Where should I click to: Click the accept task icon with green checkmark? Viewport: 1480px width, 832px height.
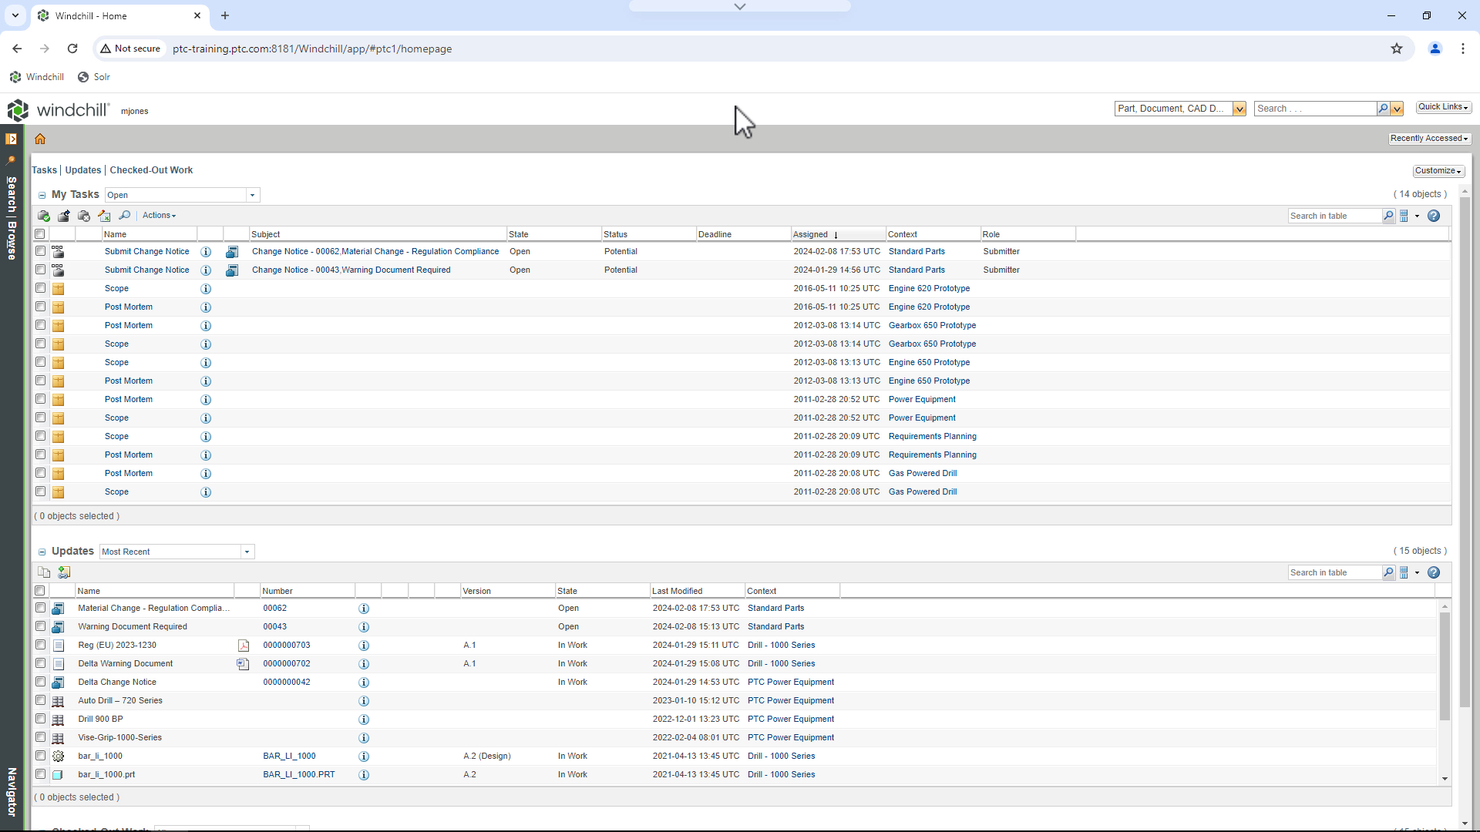[x=44, y=216]
